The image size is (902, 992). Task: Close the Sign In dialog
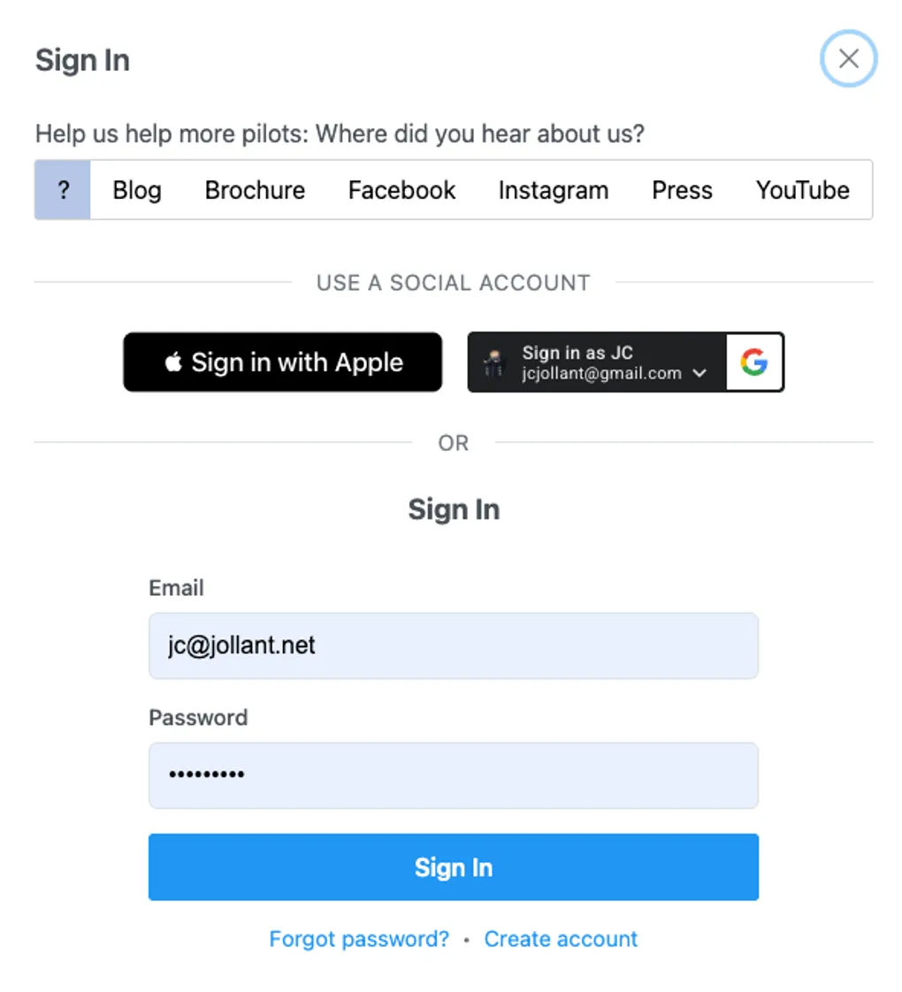(x=848, y=59)
